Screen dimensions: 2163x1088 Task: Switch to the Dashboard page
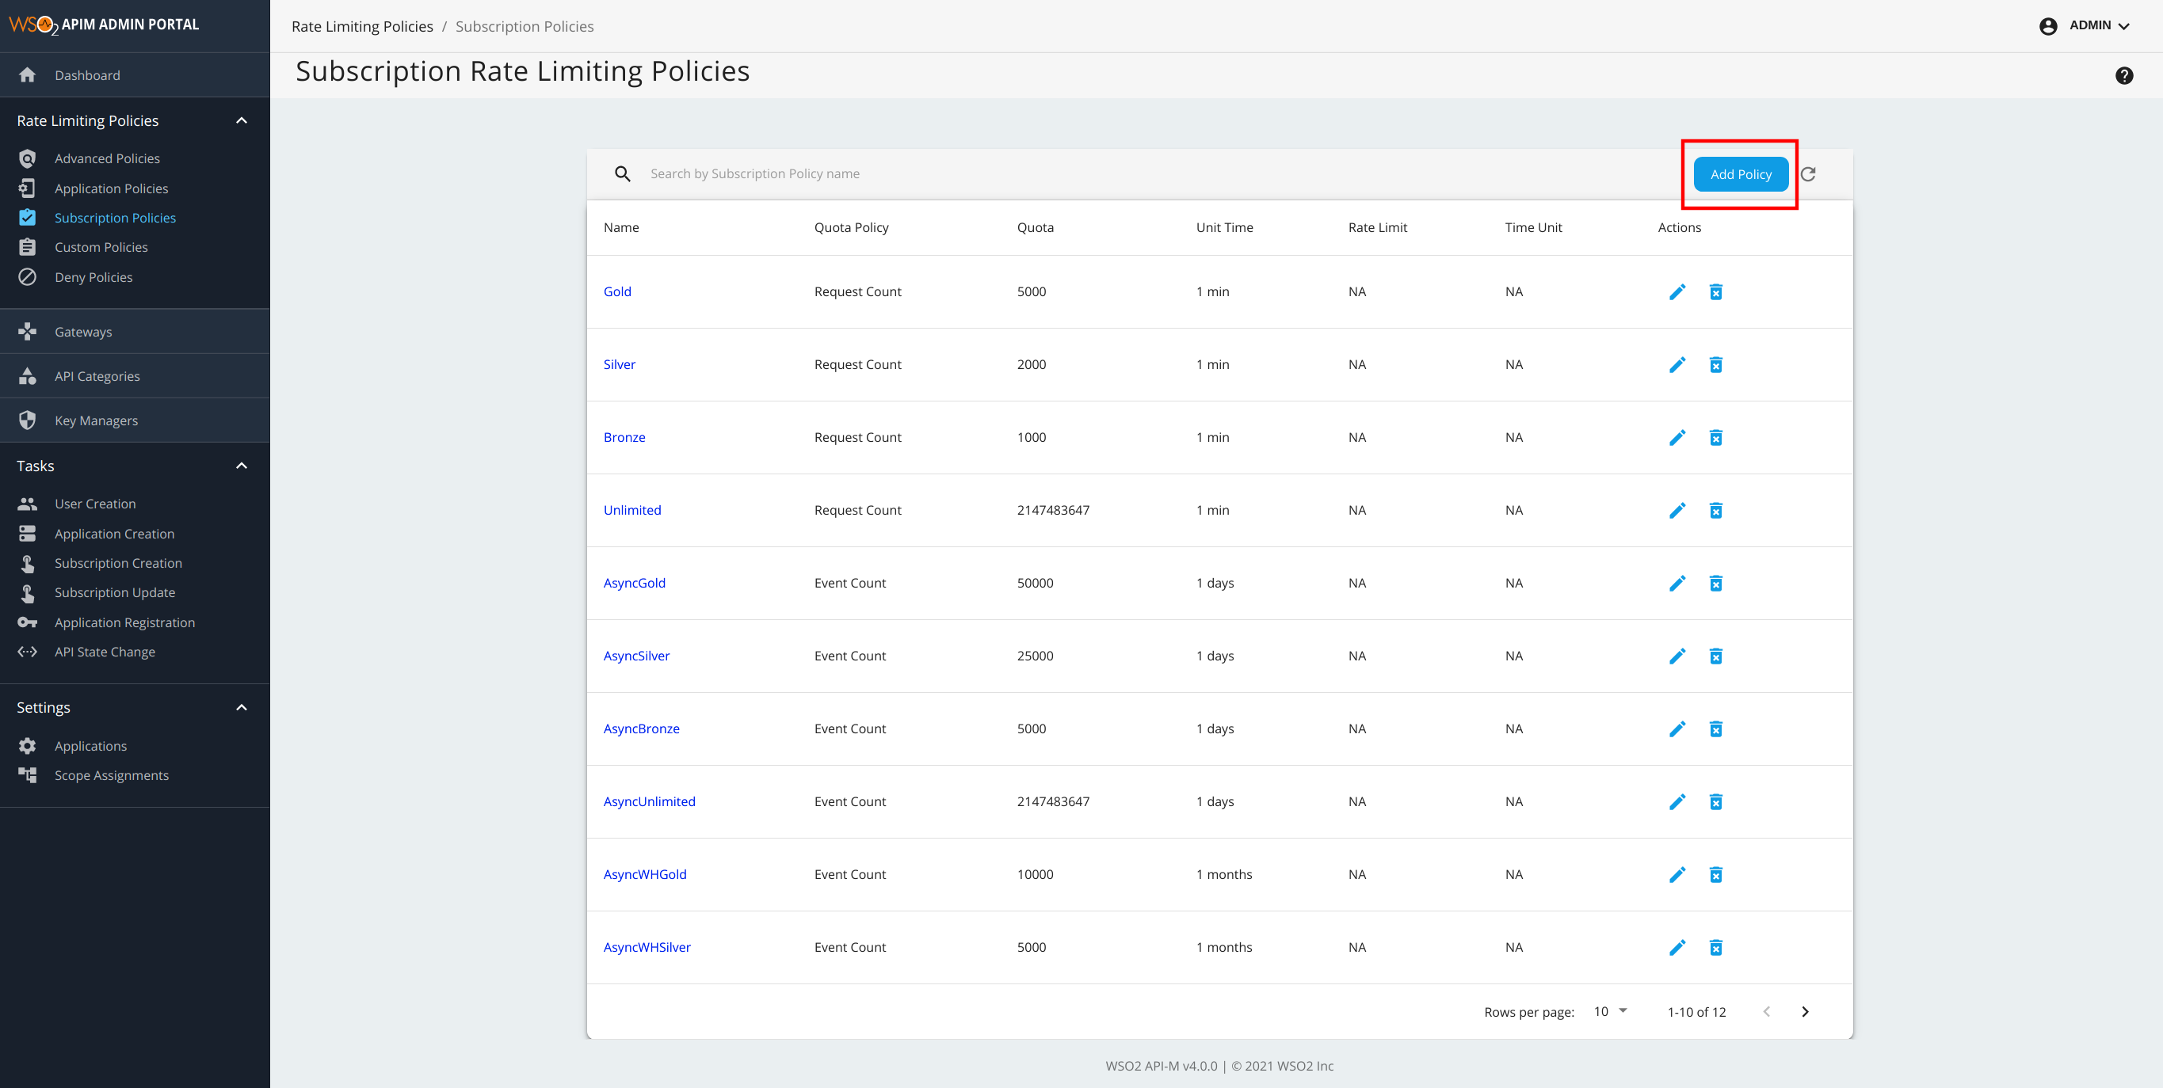[86, 74]
